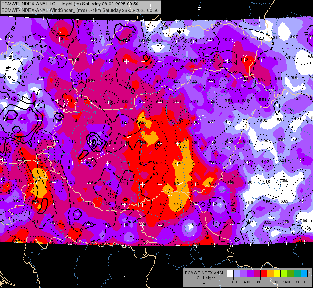
Task: Click the WindShear_ 0-1km title line
Action: click(x=80, y=10)
